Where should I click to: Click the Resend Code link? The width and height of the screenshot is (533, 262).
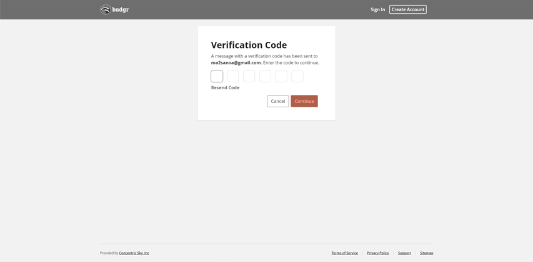tap(225, 87)
